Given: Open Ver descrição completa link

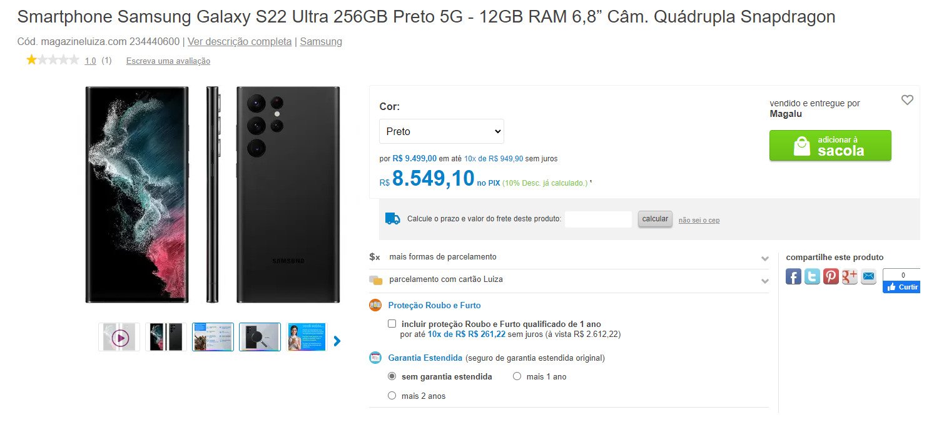Looking at the screenshot, I should (x=240, y=42).
